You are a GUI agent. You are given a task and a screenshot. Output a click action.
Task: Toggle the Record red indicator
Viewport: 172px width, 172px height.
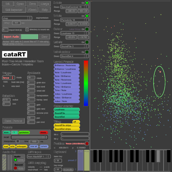[15, 168]
